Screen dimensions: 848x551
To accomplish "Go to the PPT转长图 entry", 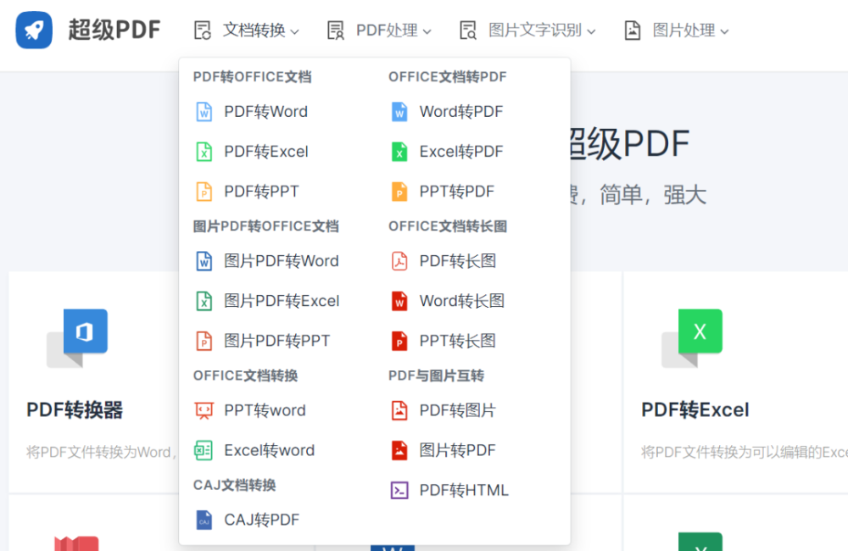I will tap(458, 342).
